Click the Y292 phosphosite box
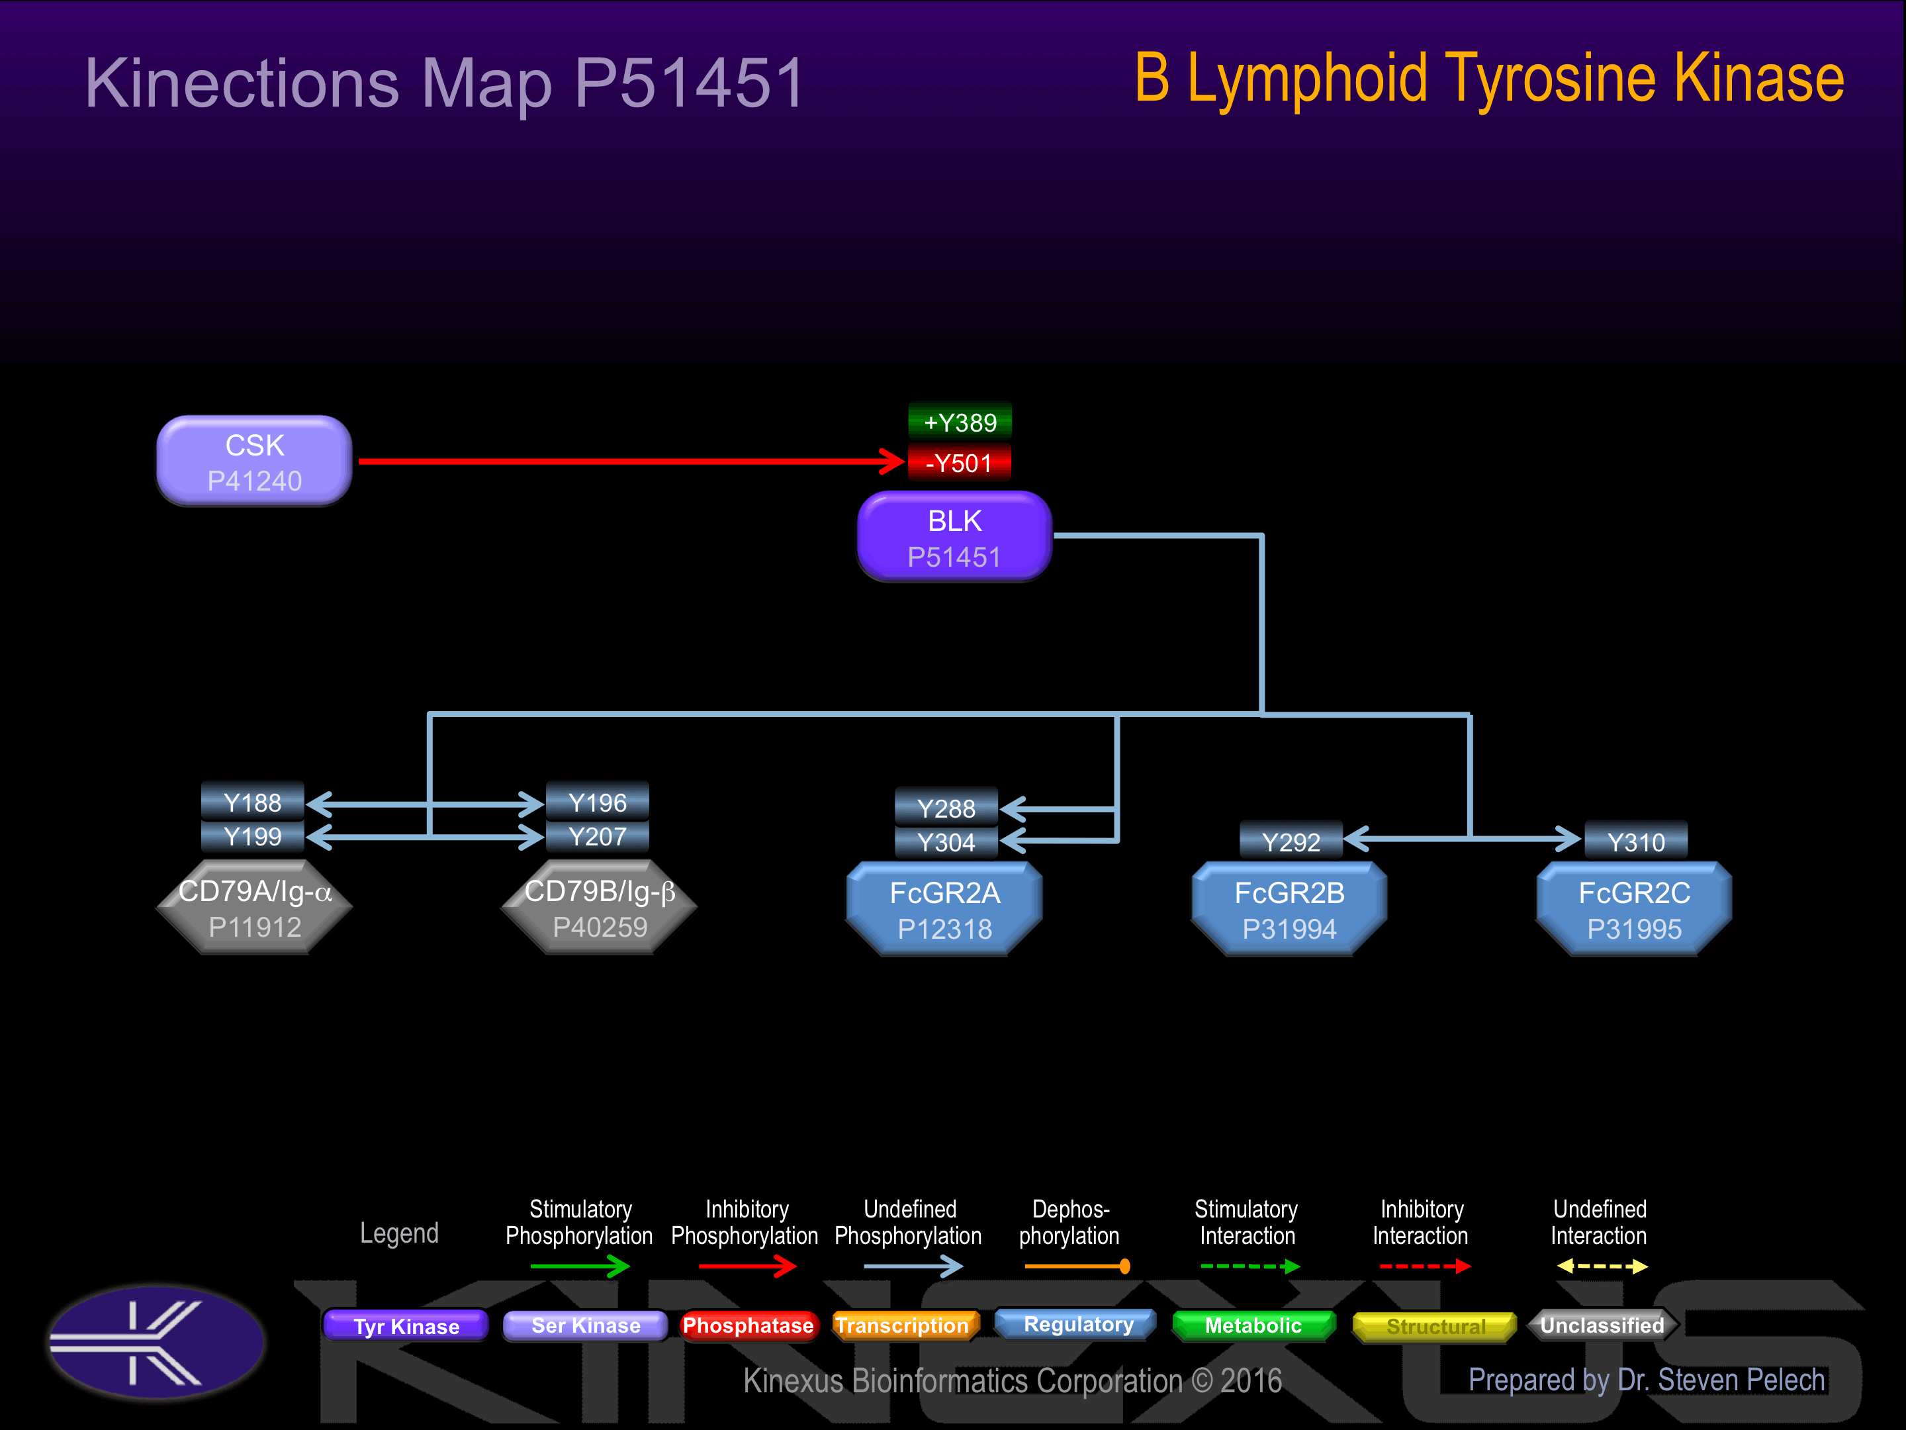This screenshot has width=1906, height=1430. pos(1291,841)
